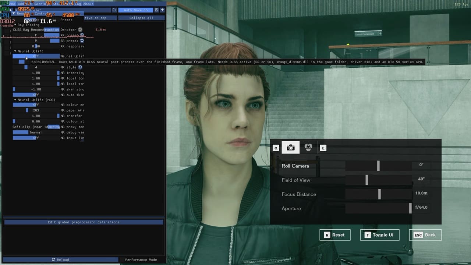This screenshot has height=265, width=471.
Task: Open the RR preset combo showing F
Action: click(36, 35)
